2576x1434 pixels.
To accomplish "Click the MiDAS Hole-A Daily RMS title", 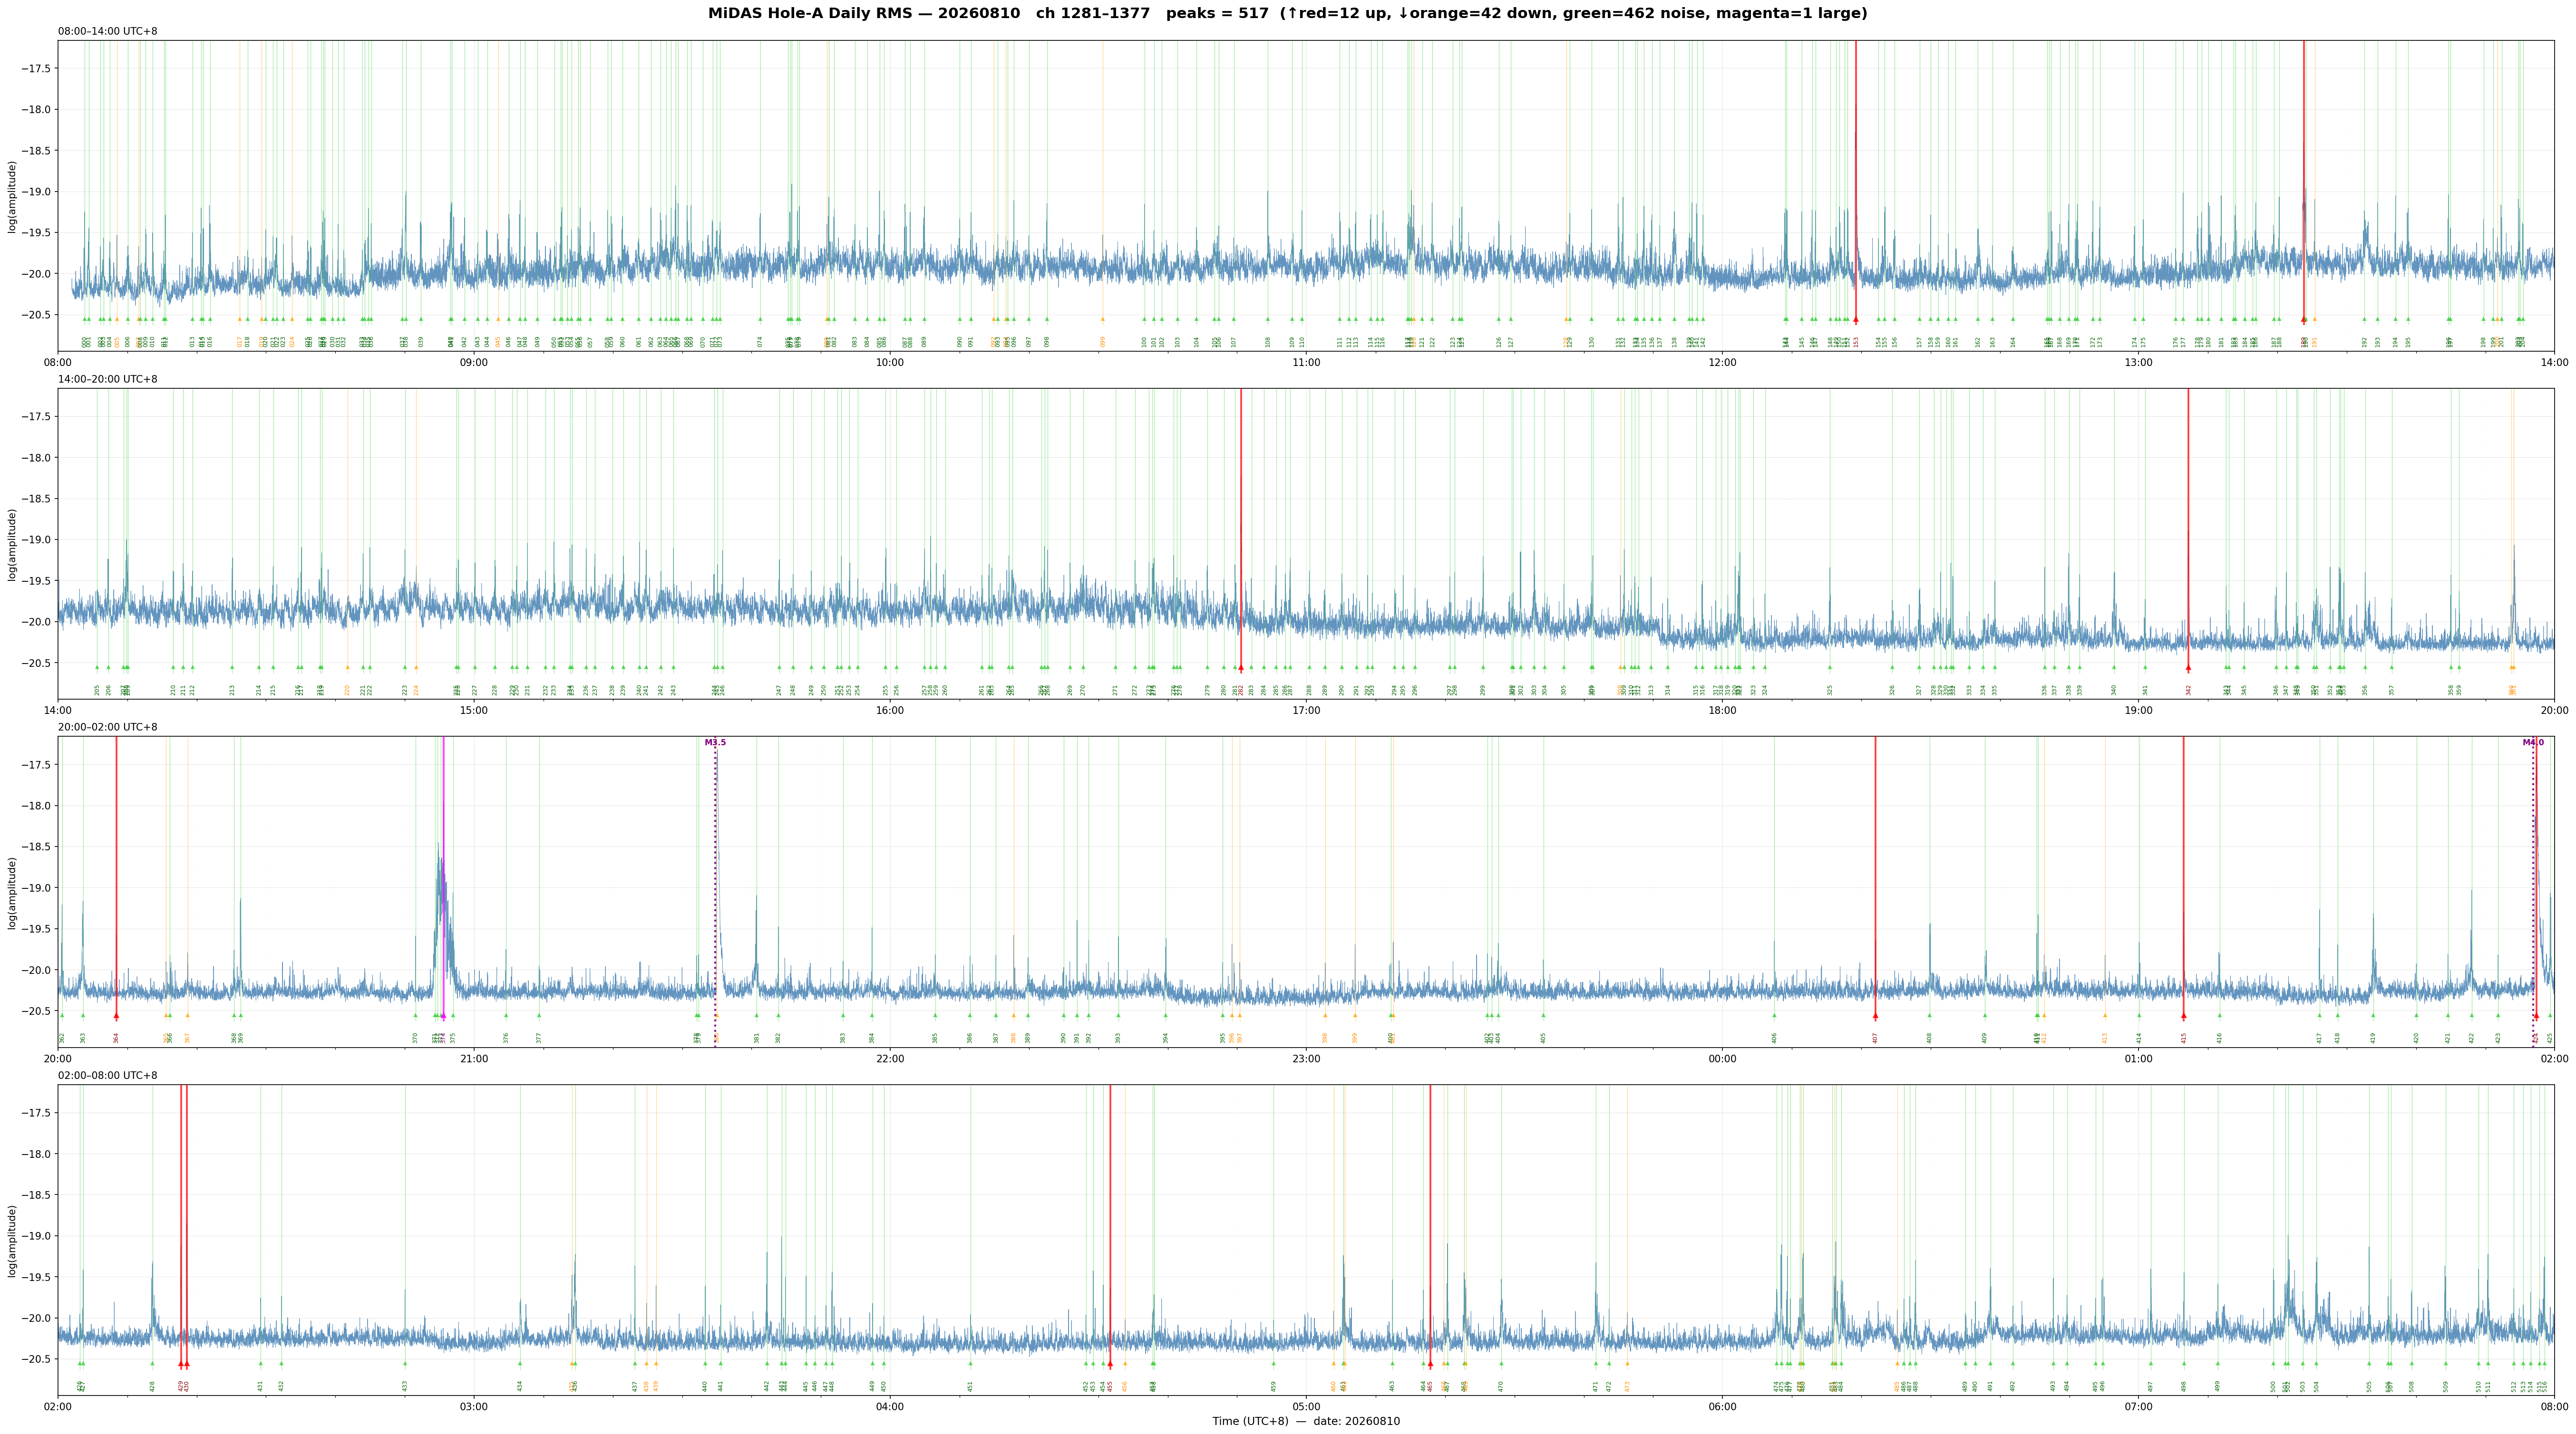I will tap(1287, 14).
